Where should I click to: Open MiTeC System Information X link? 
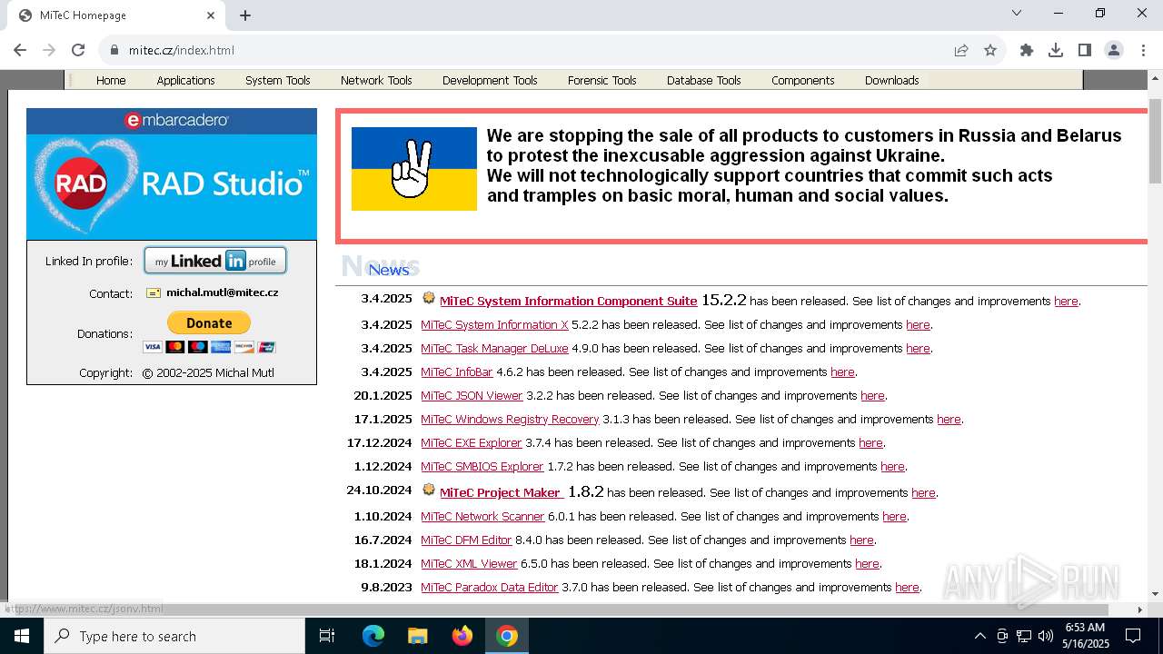click(494, 324)
